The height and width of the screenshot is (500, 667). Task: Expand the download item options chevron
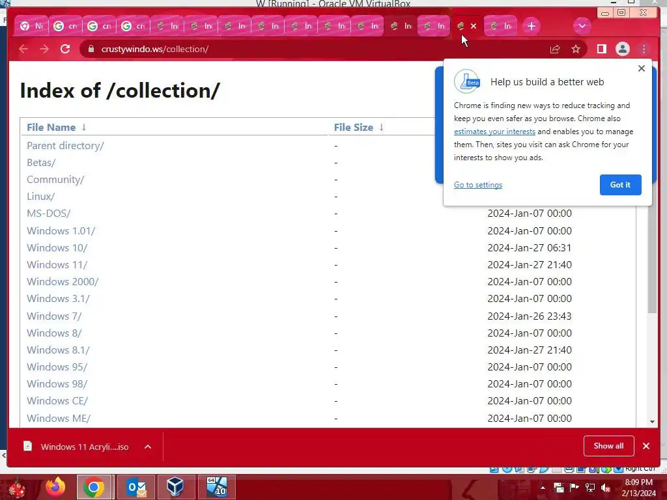coord(148,447)
